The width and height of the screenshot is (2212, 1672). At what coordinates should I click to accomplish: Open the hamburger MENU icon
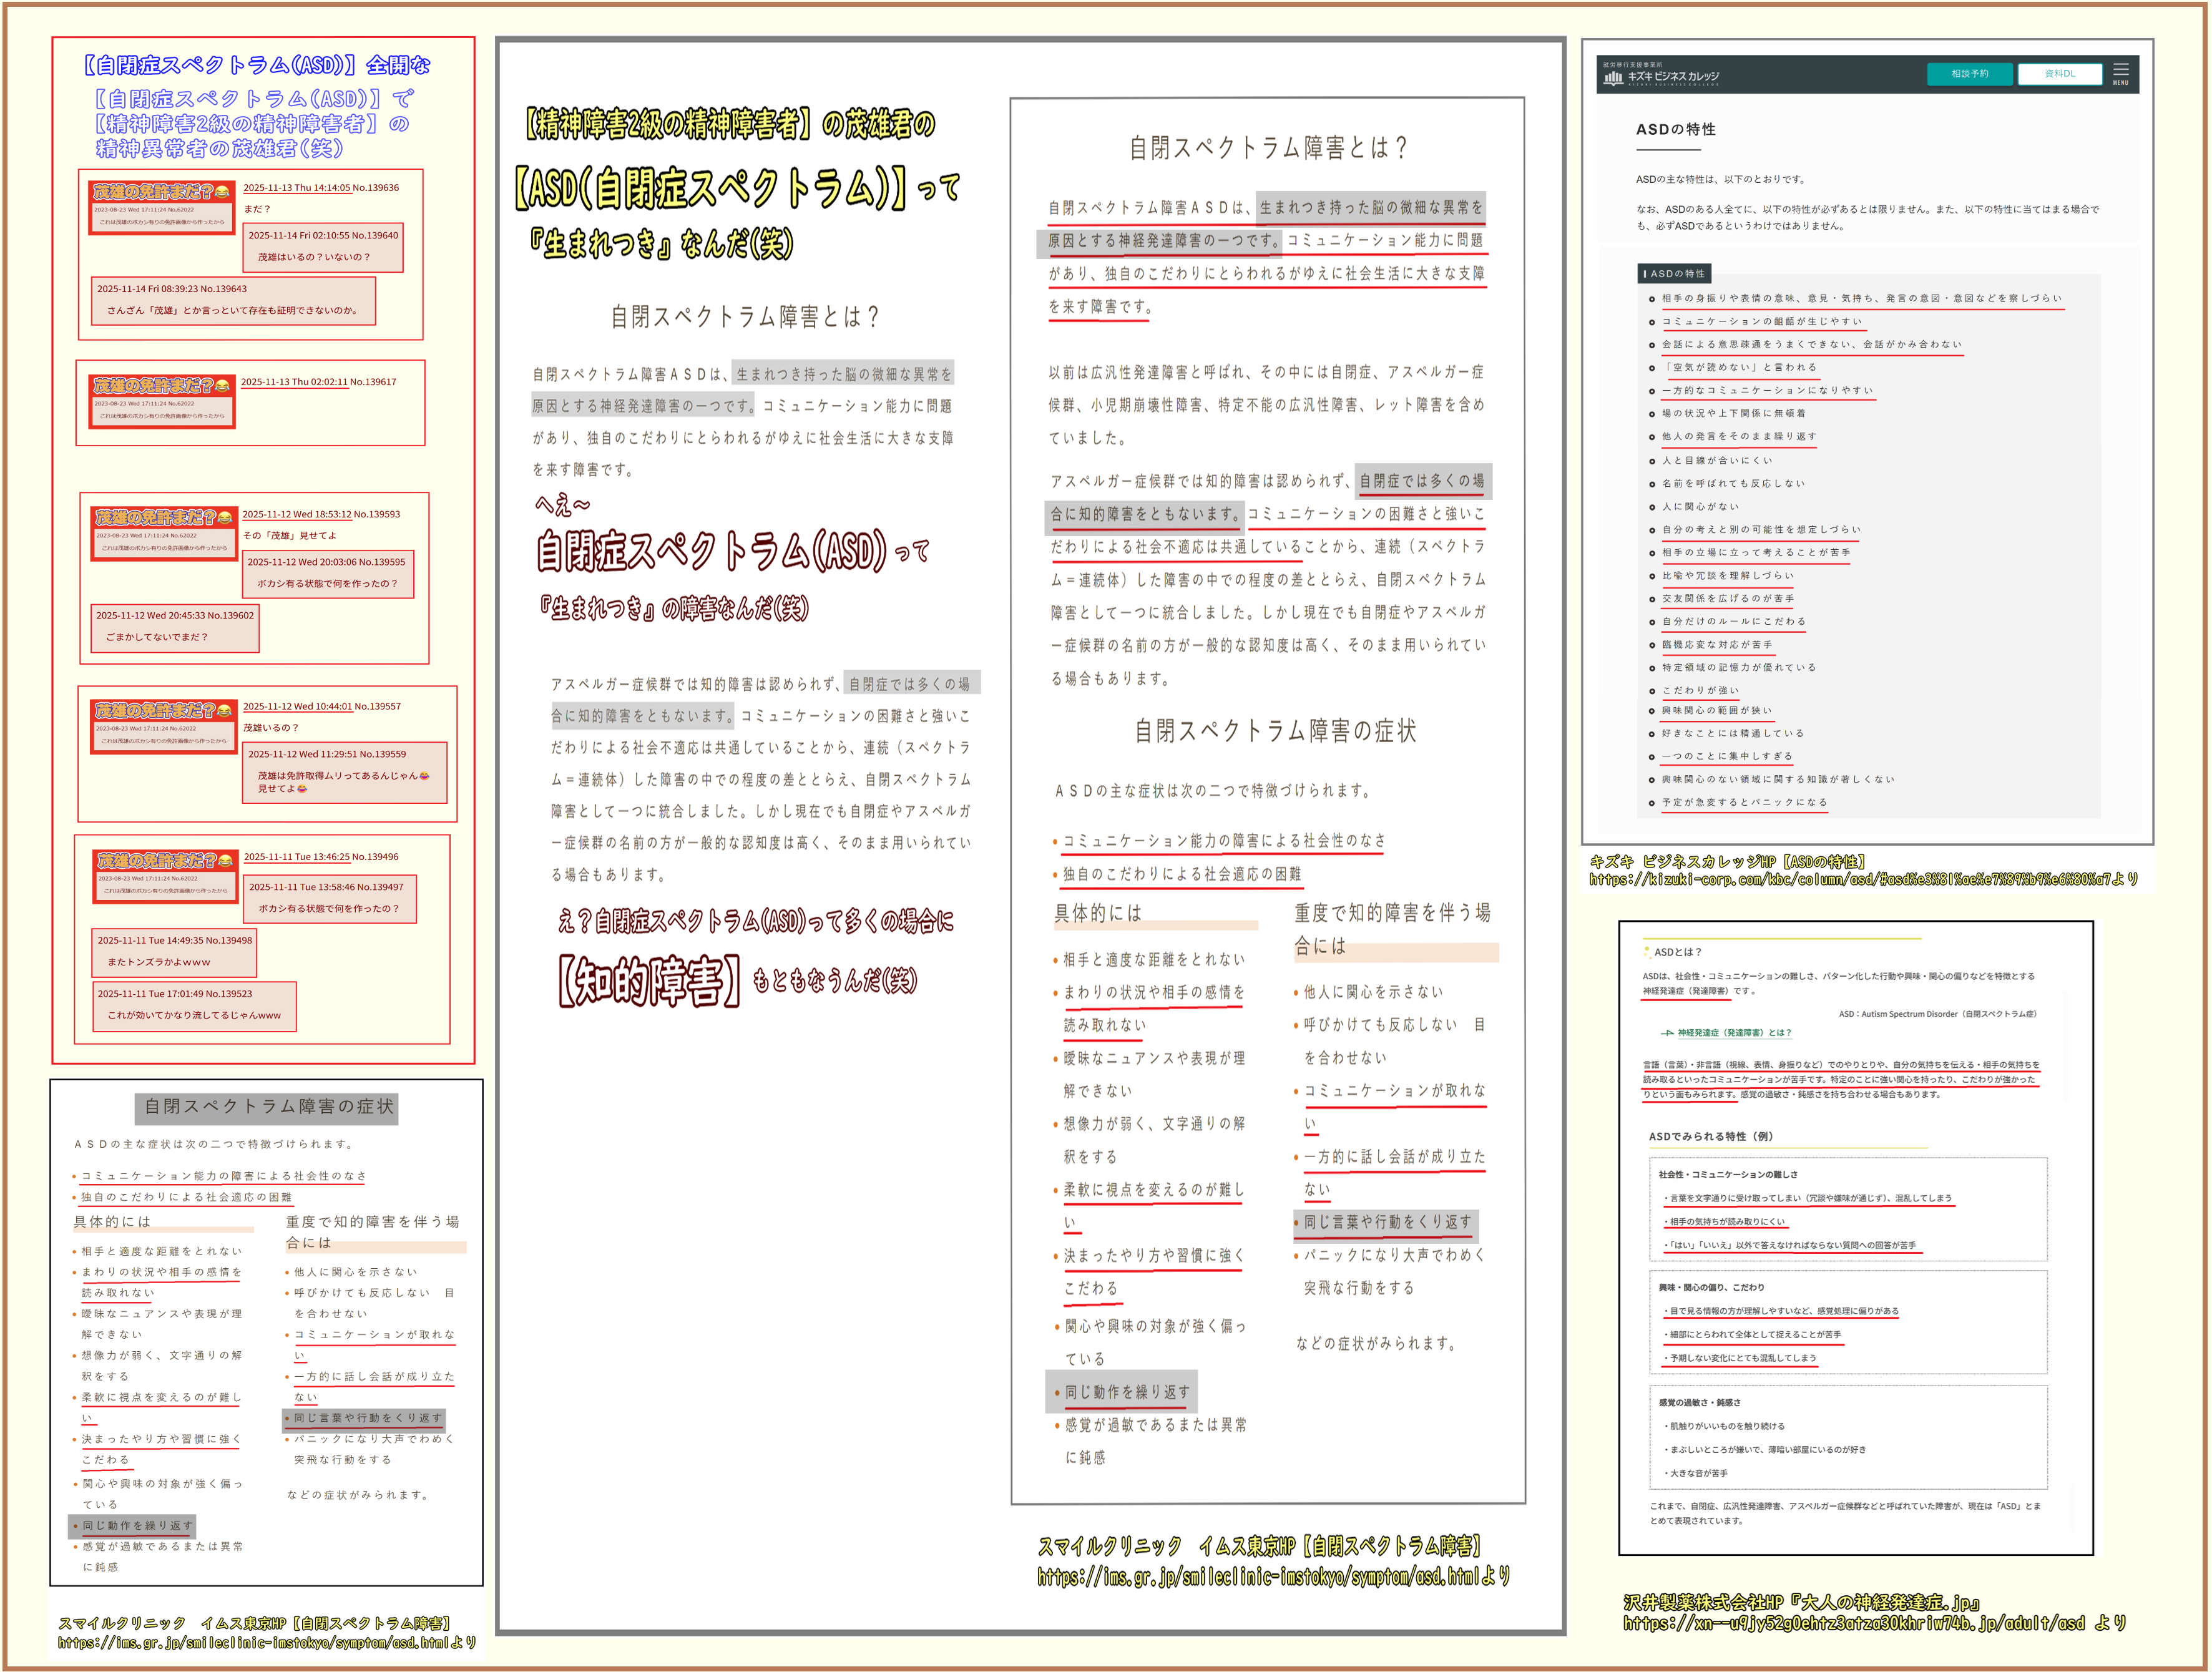(2120, 73)
